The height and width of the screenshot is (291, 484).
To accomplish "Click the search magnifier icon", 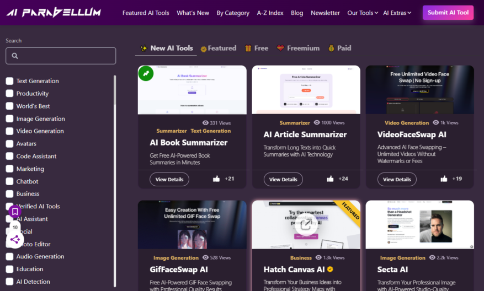I will [x=15, y=56].
